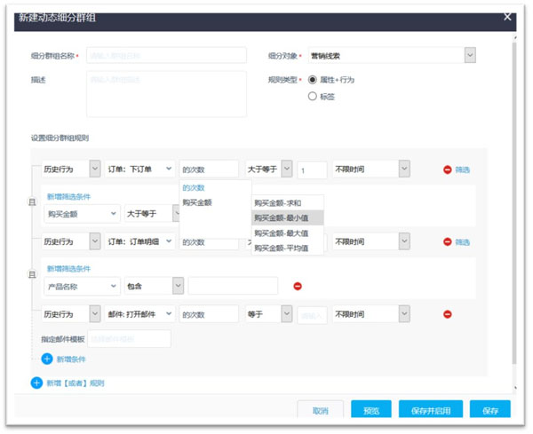Choose 购买金额-最小值 from the submenu

click(282, 217)
